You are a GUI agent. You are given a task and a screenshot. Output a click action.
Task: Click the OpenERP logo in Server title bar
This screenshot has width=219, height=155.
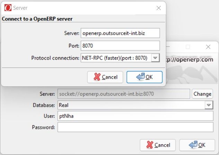point(8,8)
